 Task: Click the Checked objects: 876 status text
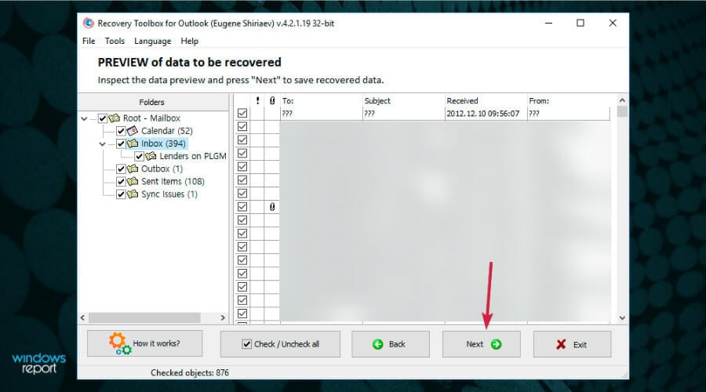coord(190,372)
